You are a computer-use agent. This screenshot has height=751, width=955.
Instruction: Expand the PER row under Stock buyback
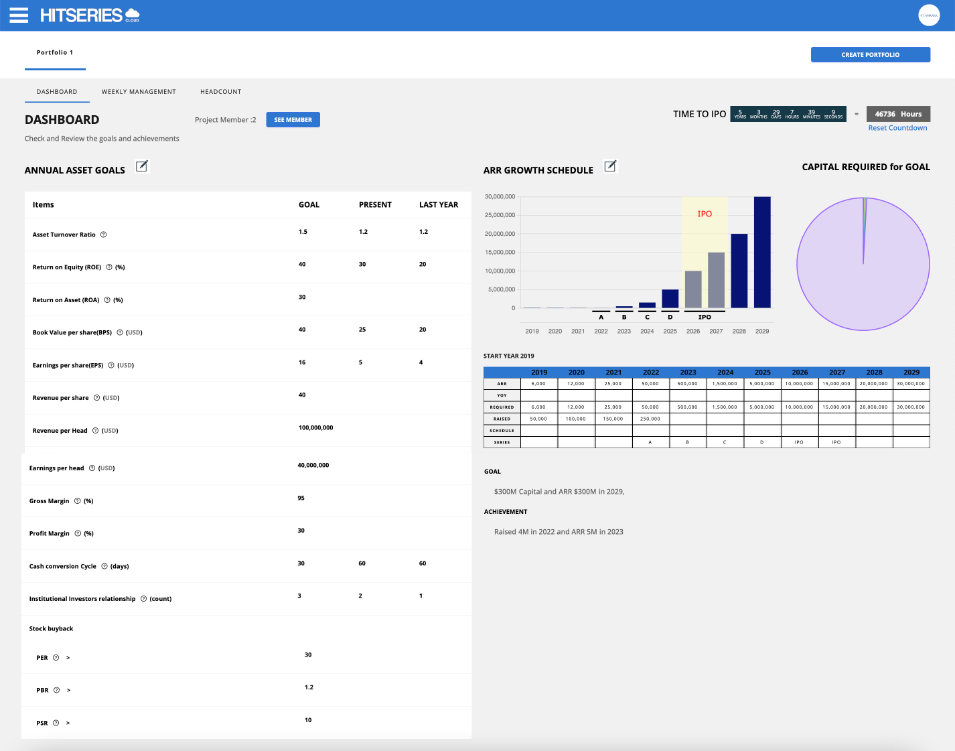(x=66, y=657)
